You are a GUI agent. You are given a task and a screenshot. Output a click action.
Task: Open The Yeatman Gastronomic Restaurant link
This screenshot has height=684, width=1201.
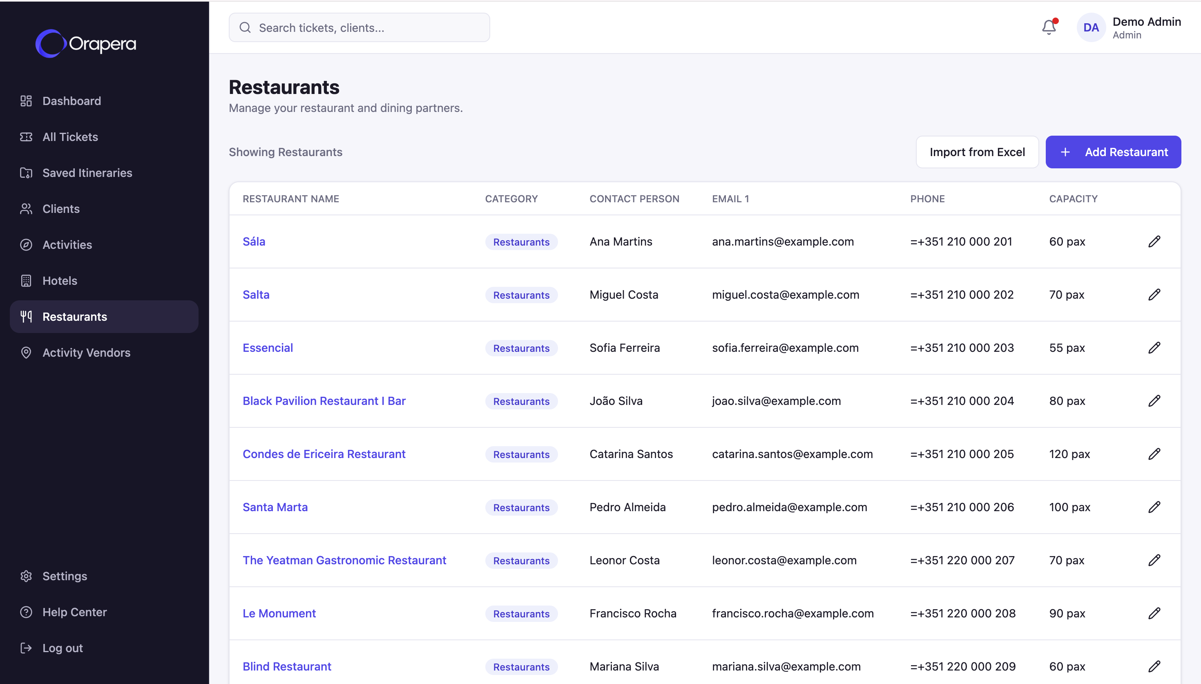344,560
